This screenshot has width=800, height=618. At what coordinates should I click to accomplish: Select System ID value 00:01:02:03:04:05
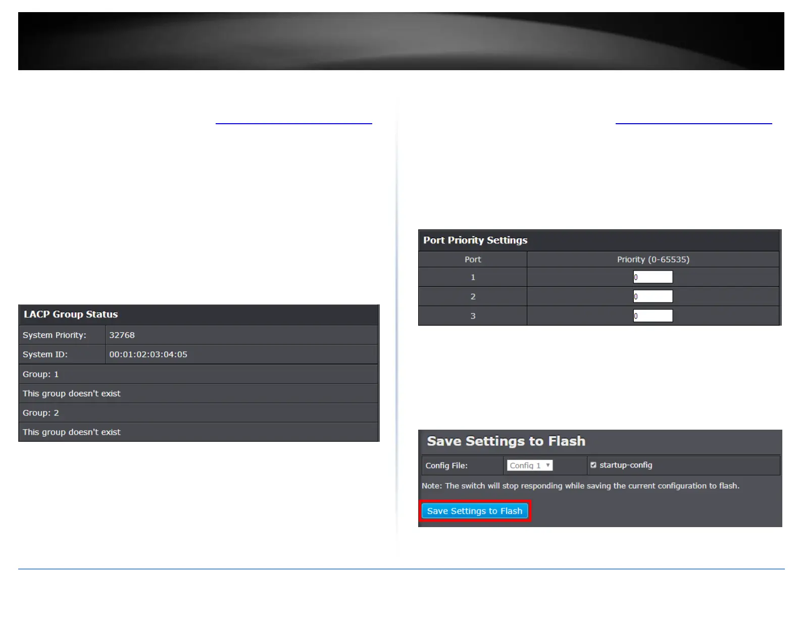pos(148,354)
